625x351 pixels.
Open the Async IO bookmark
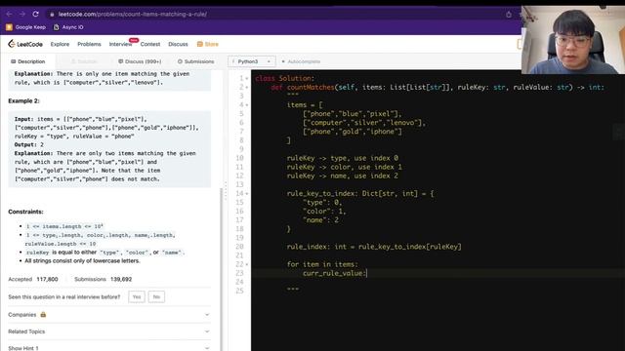point(68,27)
